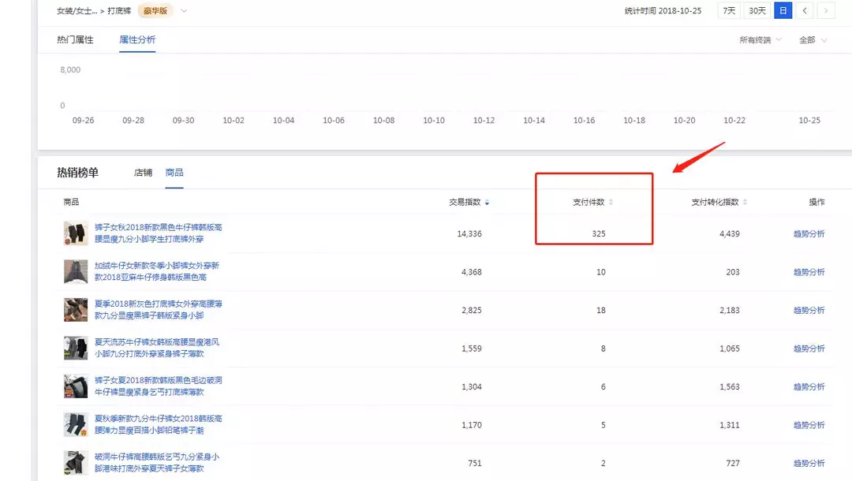Switch to 店铺 tab in 热销榜单
852x481 pixels.
coord(143,173)
